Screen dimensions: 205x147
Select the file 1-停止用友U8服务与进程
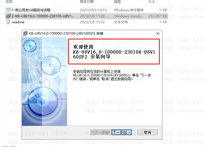(31, 10)
